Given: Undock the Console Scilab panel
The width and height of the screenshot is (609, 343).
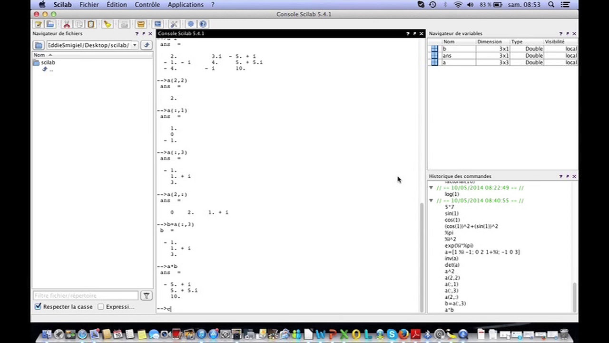Looking at the screenshot, I should [414, 34].
